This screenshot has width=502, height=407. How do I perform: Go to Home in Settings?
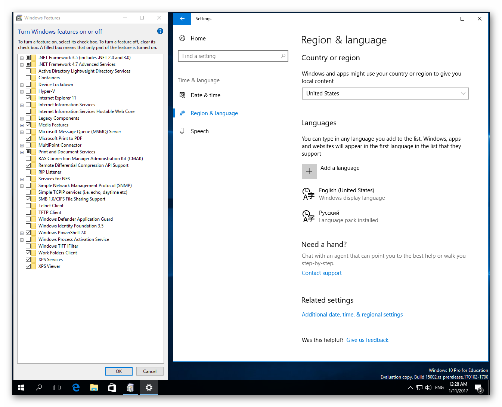click(198, 38)
